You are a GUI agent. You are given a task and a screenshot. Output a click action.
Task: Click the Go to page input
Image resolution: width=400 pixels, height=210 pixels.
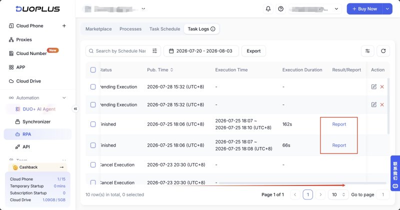click(383, 194)
